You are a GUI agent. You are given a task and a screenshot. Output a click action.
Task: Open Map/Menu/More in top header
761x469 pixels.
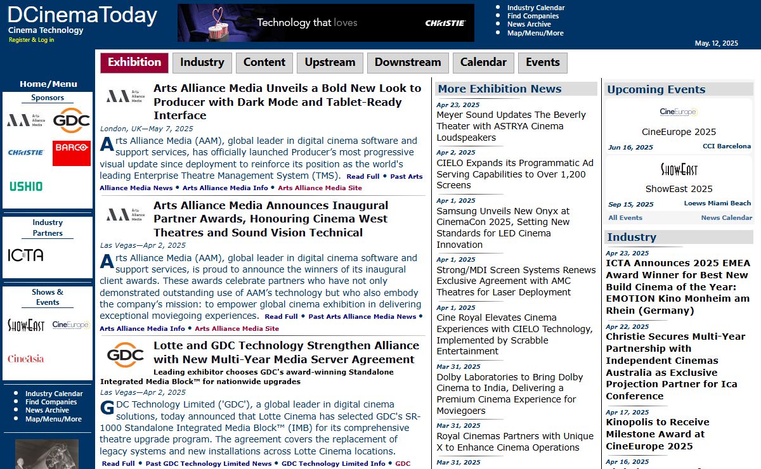535,33
